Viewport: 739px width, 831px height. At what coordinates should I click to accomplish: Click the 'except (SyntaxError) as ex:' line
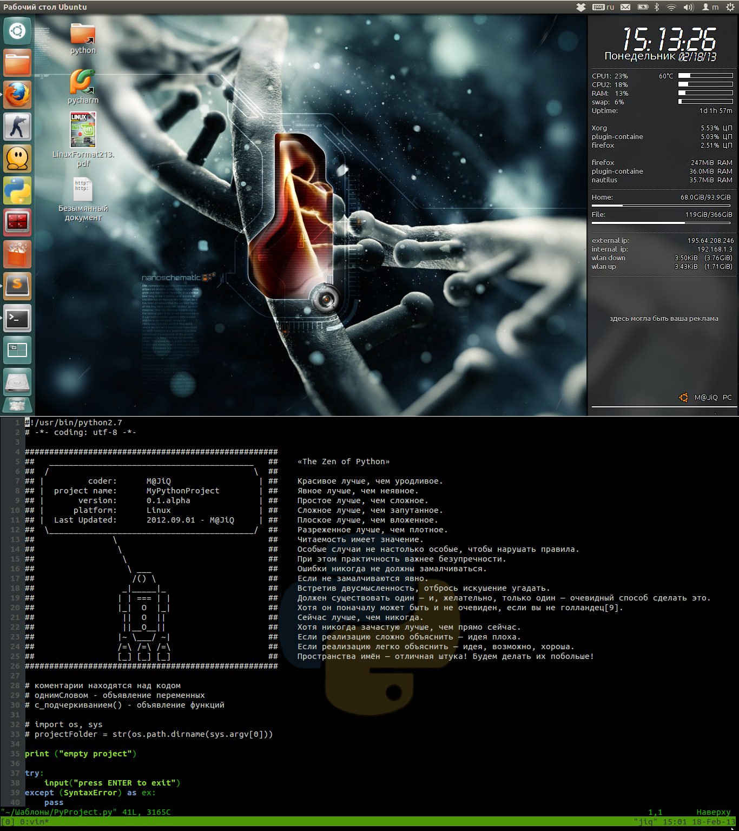90,793
